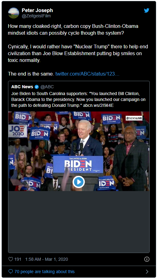Click the Twitter bird logo

pyautogui.click(x=147, y=11)
